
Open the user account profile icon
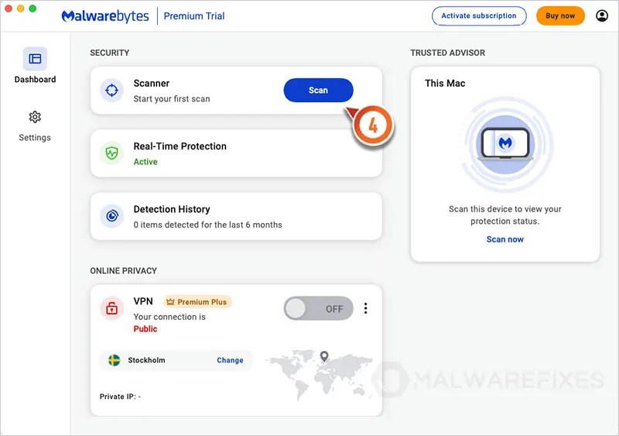[602, 15]
